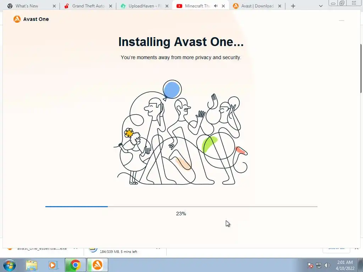Viewport: 363px width, 272px height.
Task: Click the Installing Avast One heading
Action: click(x=181, y=42)
